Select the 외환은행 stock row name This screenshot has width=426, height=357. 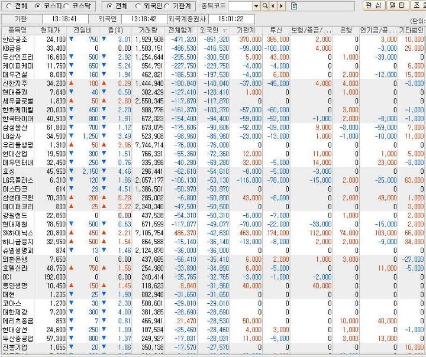(x=15, y=259)
